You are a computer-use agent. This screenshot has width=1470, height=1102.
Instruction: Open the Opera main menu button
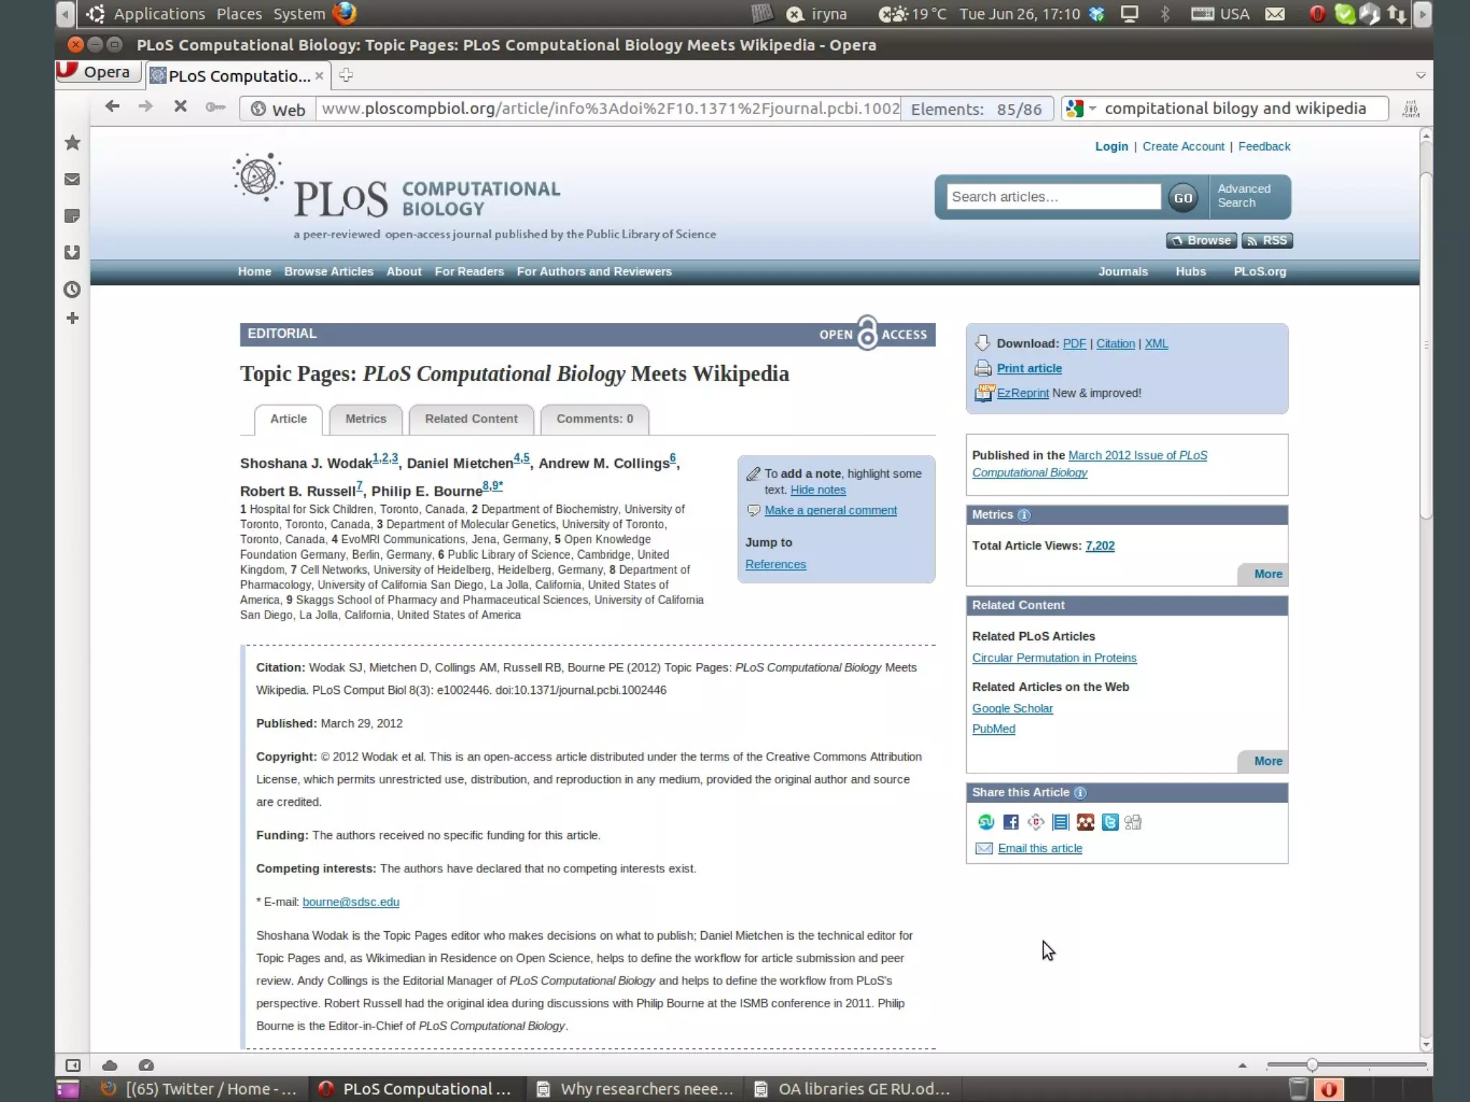[98, 72]
